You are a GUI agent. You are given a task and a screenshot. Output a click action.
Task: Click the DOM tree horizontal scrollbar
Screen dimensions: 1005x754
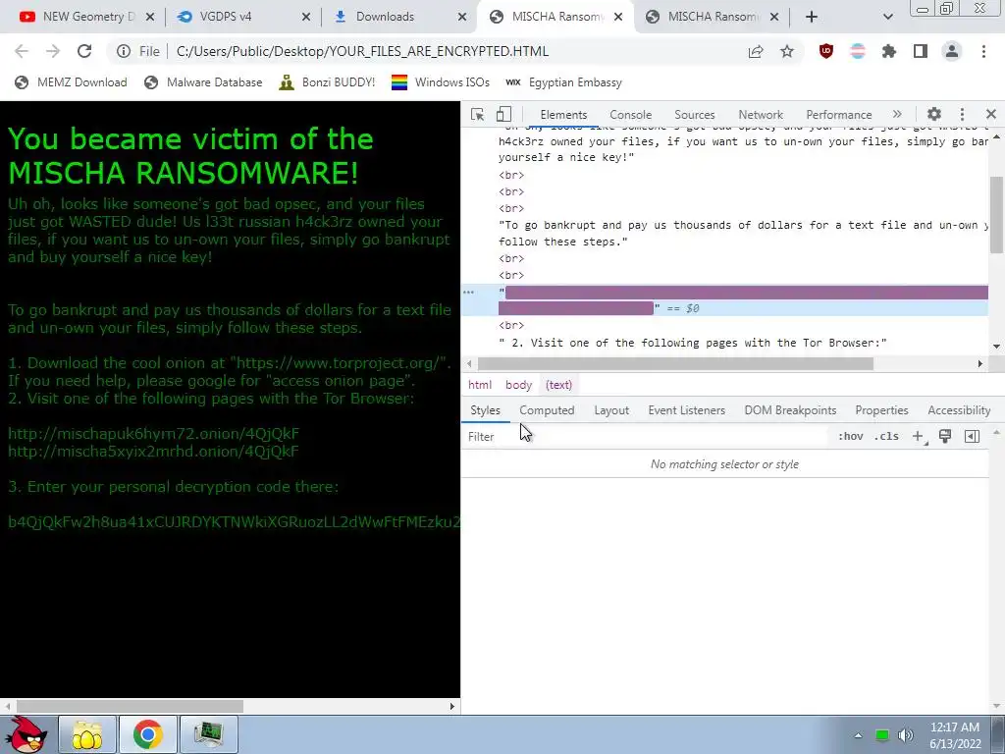click(x=675, y=363)
